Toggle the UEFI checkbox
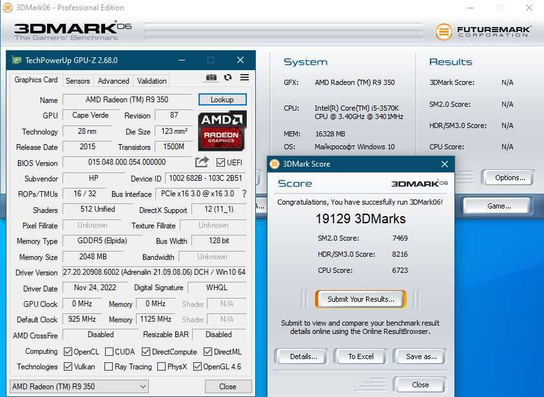 (220, 163)
